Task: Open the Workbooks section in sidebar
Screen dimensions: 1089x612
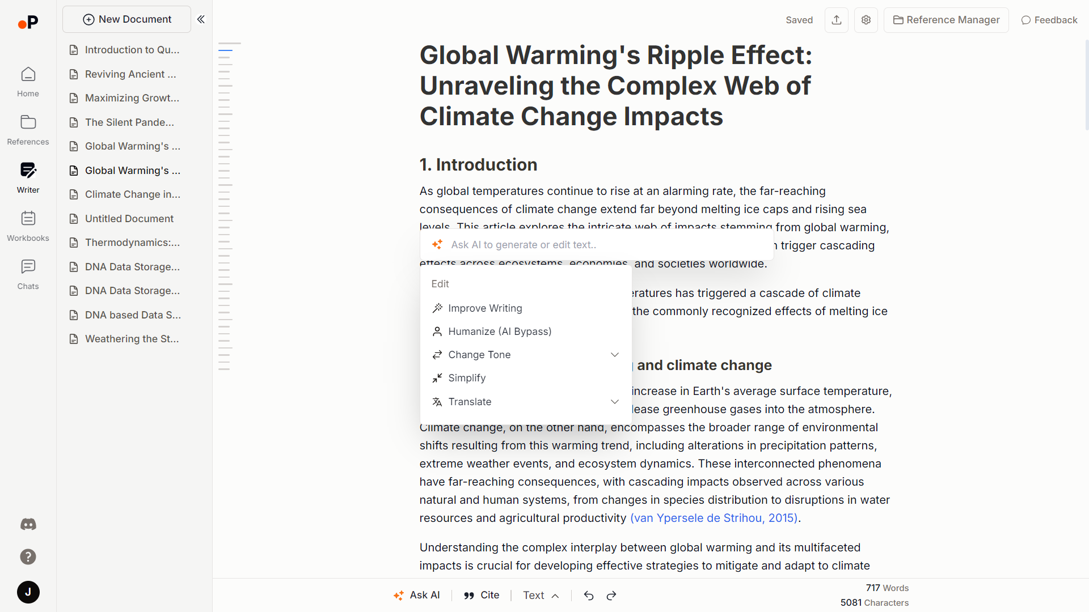Action: tap(28, 226)
